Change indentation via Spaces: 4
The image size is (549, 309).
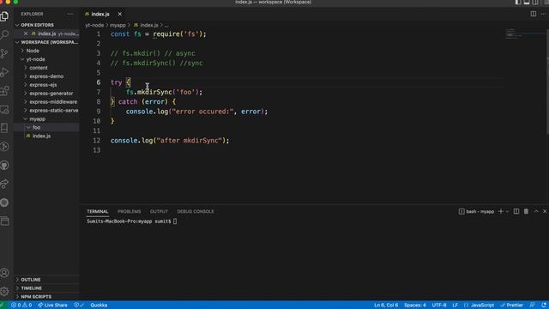pos(415,306)
